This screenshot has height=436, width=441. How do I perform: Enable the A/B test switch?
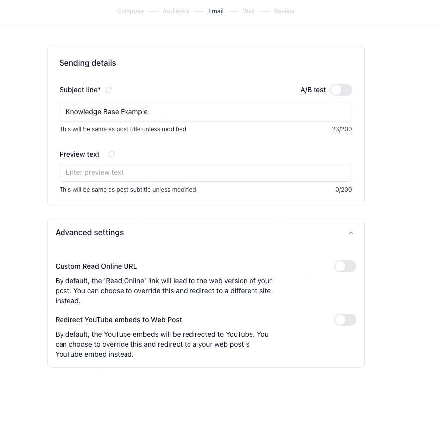pos(341,90)
